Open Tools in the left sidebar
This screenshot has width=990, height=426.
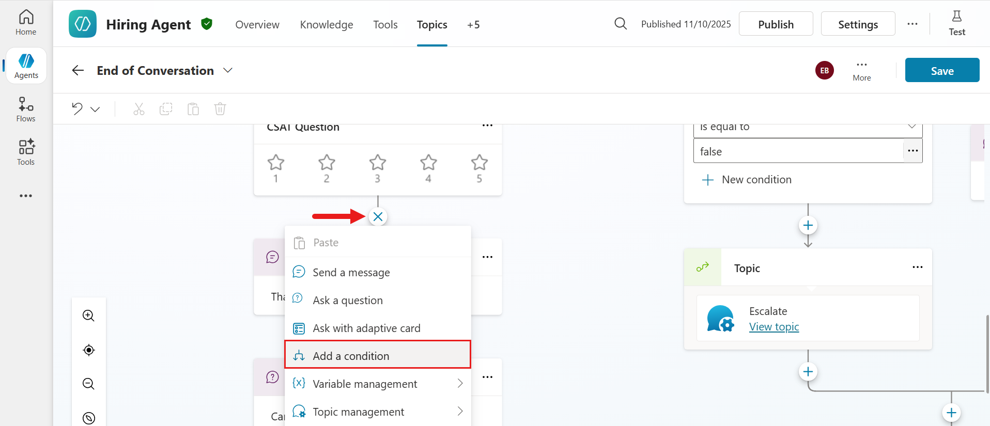26,153
